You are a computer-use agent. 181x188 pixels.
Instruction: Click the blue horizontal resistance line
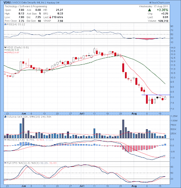pyautogui.click(x=156, y=95)
